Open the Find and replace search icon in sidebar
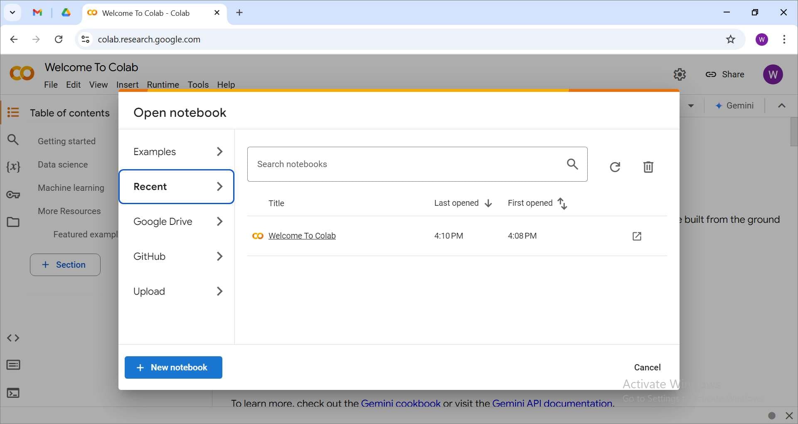Screen dimensions: 798x424 pyautogui.click(x=13, y=140)
